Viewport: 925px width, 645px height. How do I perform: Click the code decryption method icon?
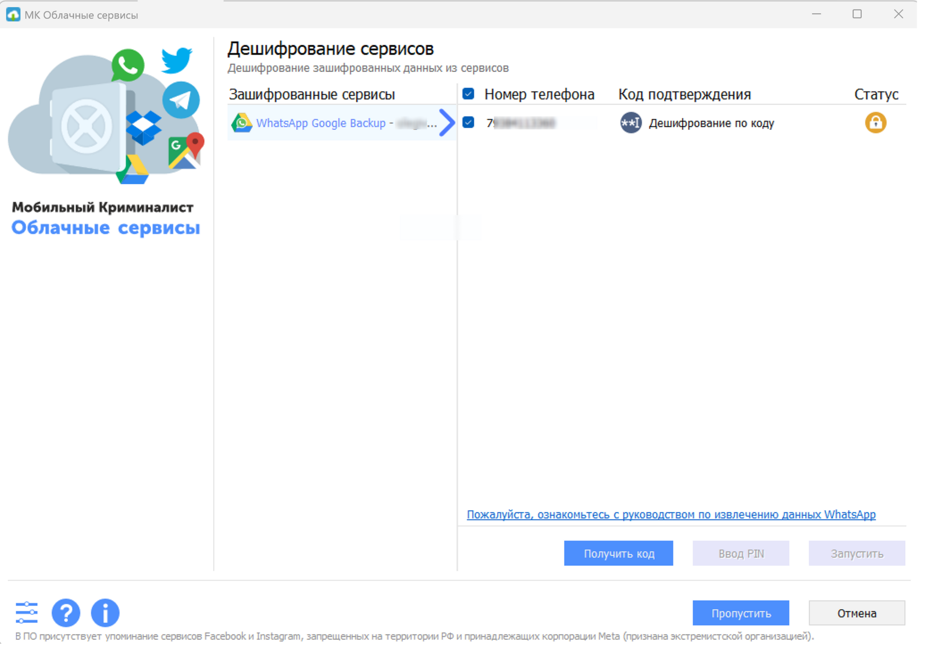[x=630, y=123]
